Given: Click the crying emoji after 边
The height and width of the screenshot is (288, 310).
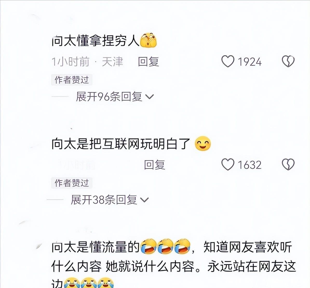Looking at the screenshot, I should (72, 283).
